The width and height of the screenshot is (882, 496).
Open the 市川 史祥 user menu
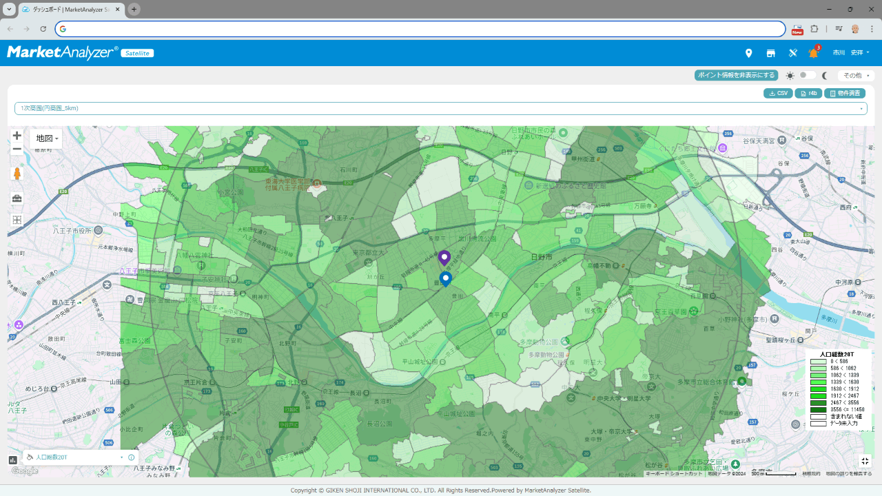point(851,53)
